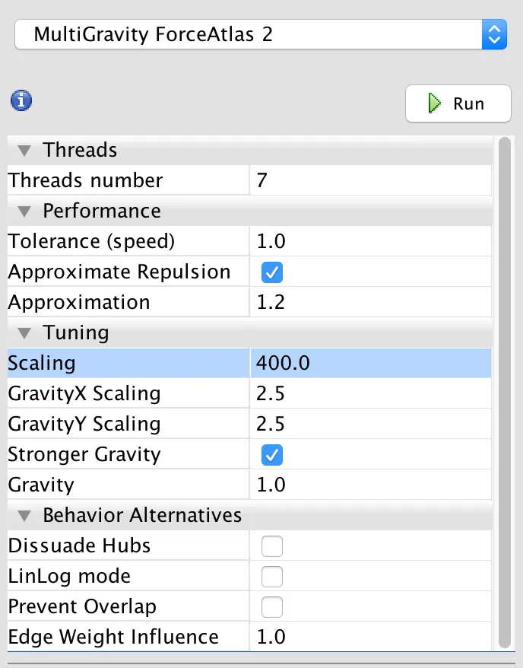The height and width of the screenshot is (668, 523).
Task: Disable the Approximate Repulsion checkbox
Action: (271, 272)
